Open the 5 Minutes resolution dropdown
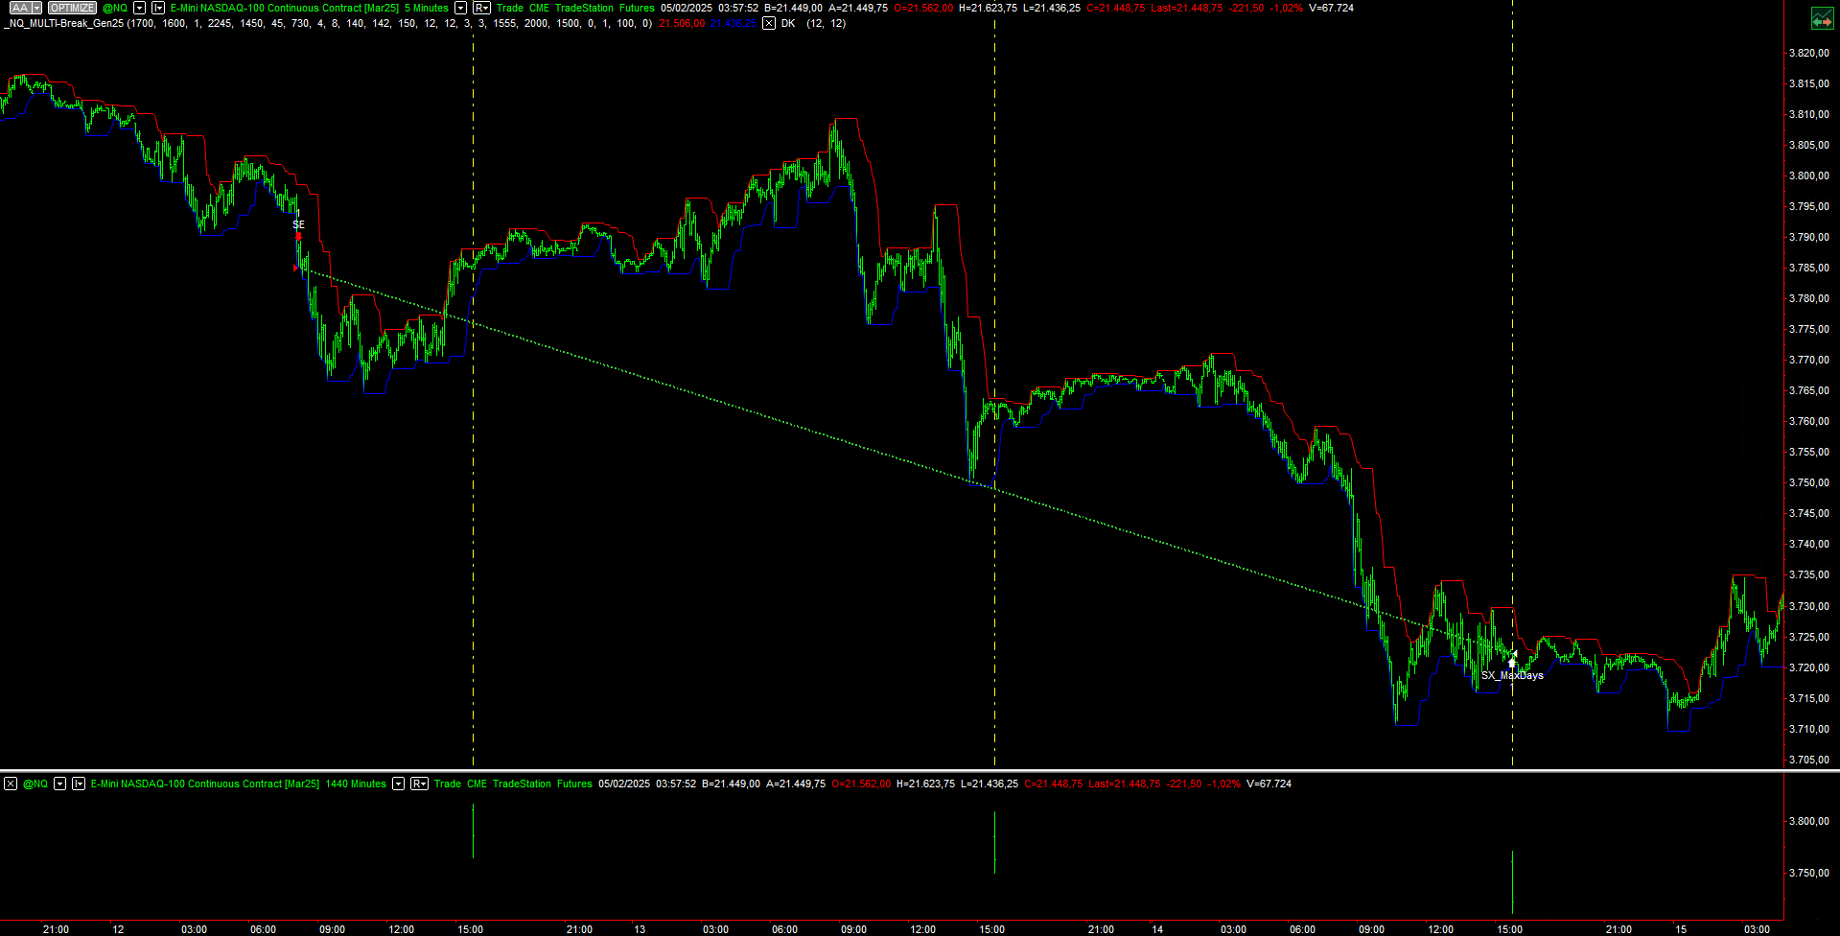Screen dimensions: 1840x936 pos(461,8)
